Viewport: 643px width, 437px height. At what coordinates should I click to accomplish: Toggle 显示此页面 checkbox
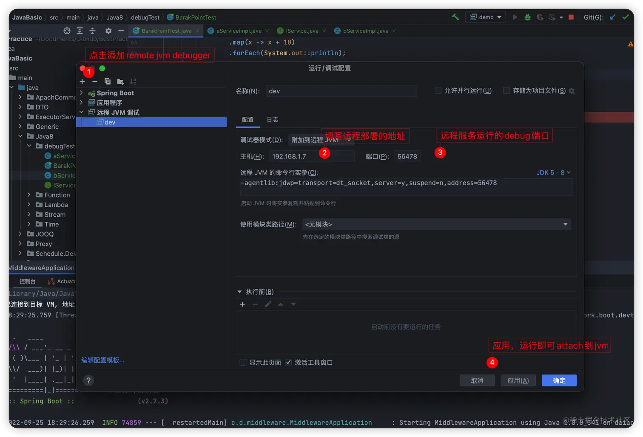tap(243, 362)
